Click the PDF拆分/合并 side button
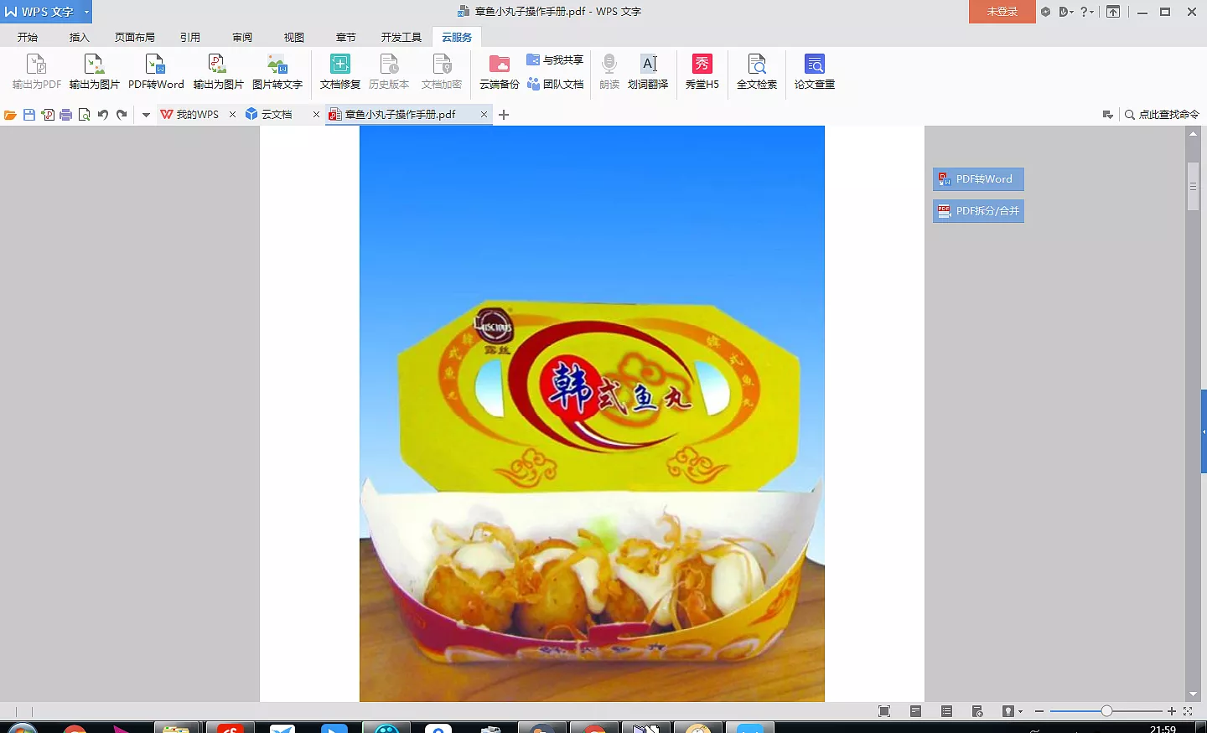The height and width of the screenshot is (733, 1207). [978, 211]
